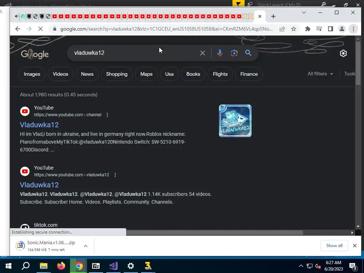This screenshot has width=364, height=273.
Task: Switch to Visual Studio on taskbar
Action: click(113, 266)
